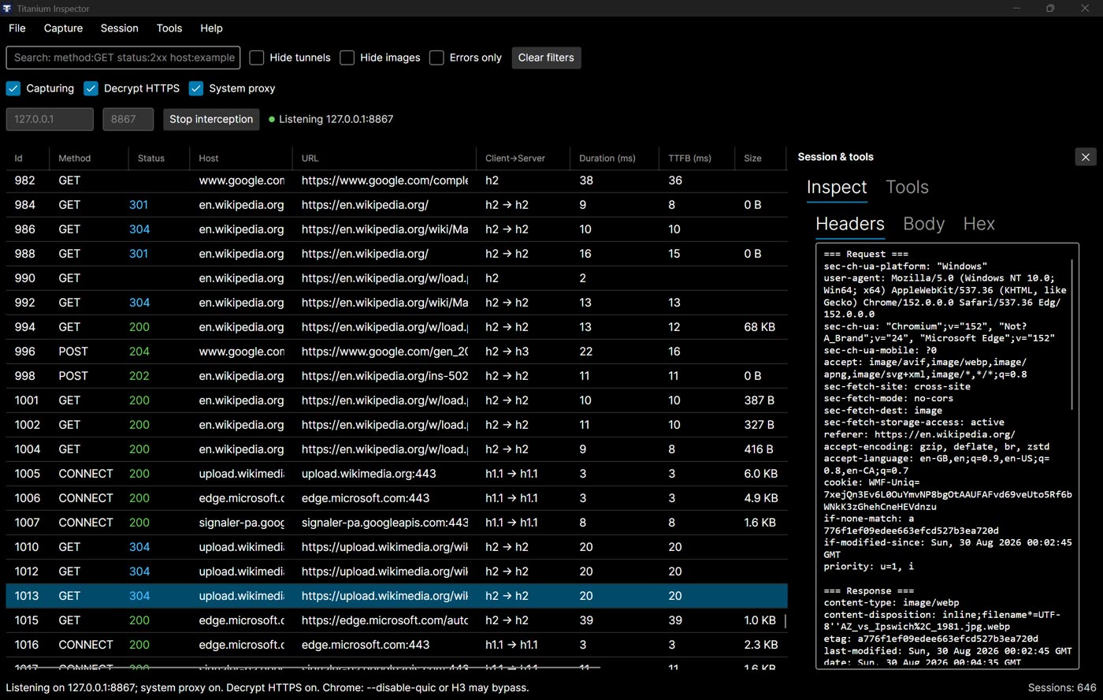Image resolution: width=1103 pixels, height=700 pixels.
Task: Switch to the Inspect tab
Action: point(837,188)
